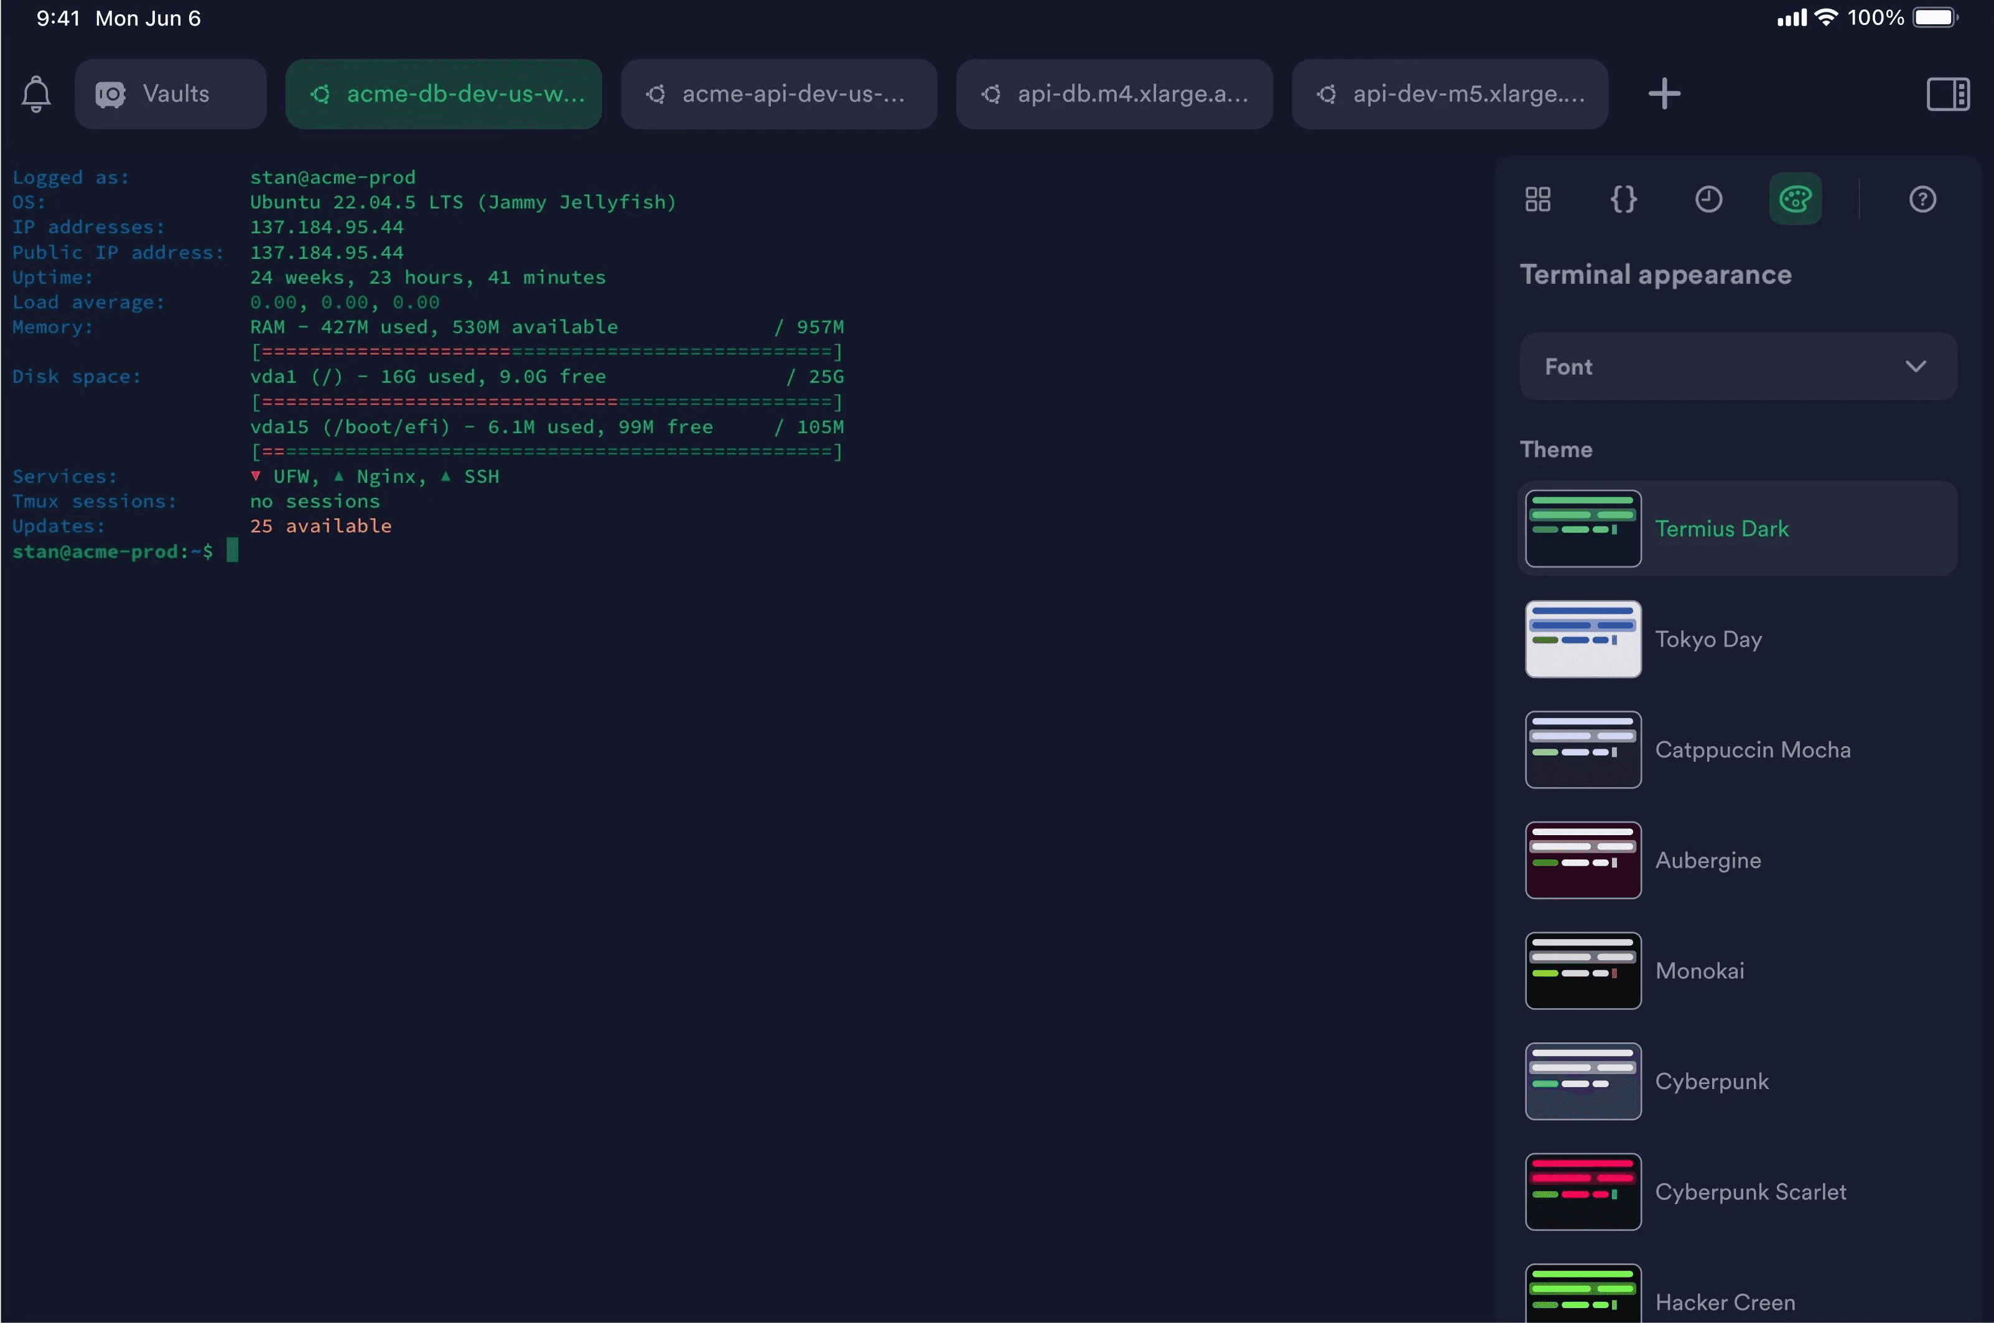Image resolution: width=1994 pixels, height=1323 pixels.
Task: Open the connection history panel
Action: 1709,199
